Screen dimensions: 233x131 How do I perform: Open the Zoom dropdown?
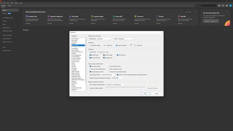pyautogui.click(x=126, y=39)
